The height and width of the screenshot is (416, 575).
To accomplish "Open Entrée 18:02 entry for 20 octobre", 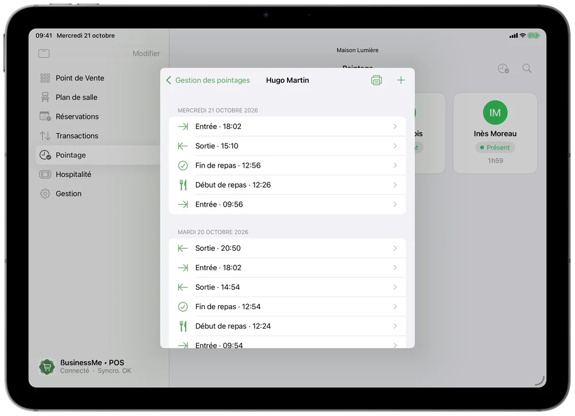I will pyautogui.click(x=287, y=267).
